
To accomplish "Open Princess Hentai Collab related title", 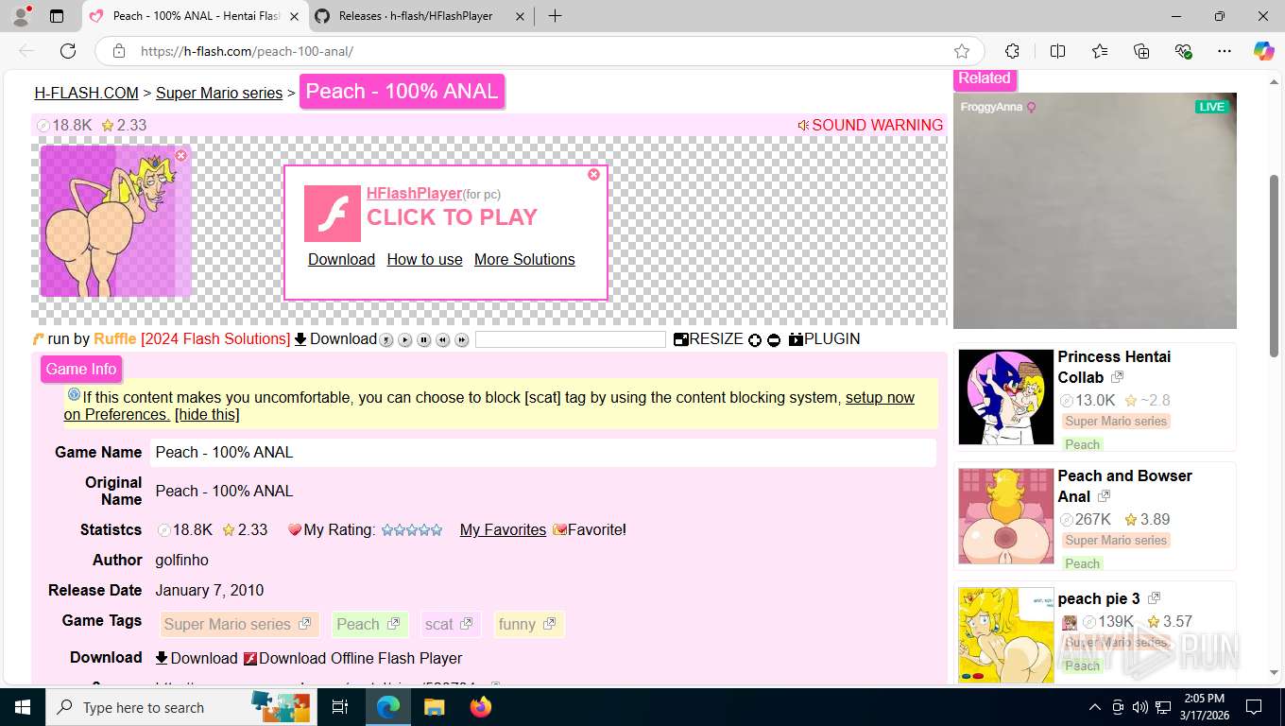I will coord(1114,367).
